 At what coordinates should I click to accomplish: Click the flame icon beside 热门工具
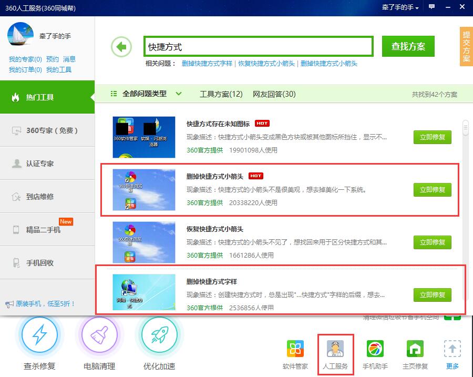pos(15,97)
